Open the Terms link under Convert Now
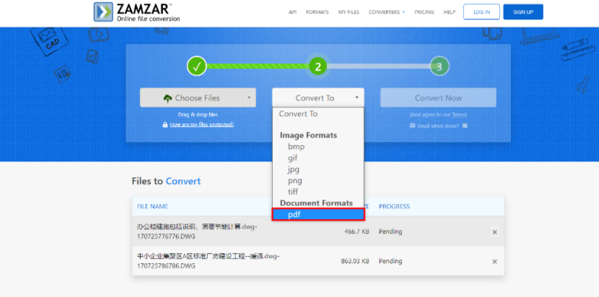Viewport: 599px width, 297px height. (x=458, y=115)
